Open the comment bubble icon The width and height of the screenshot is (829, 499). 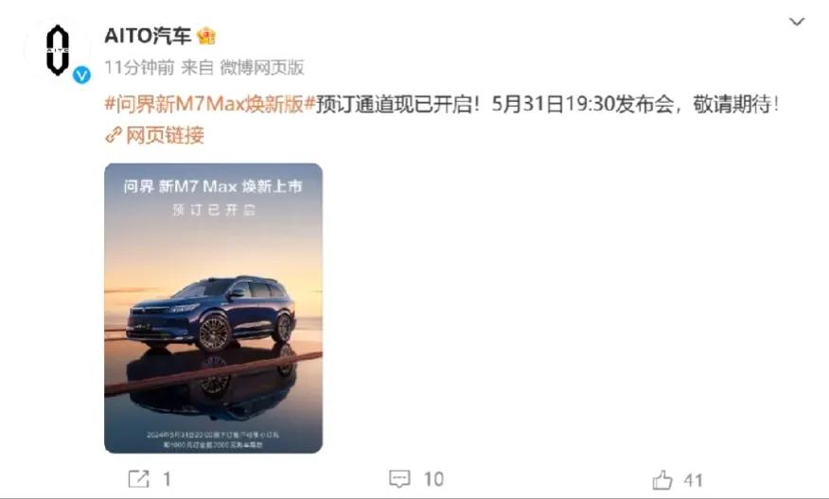[x=399, y=479]
